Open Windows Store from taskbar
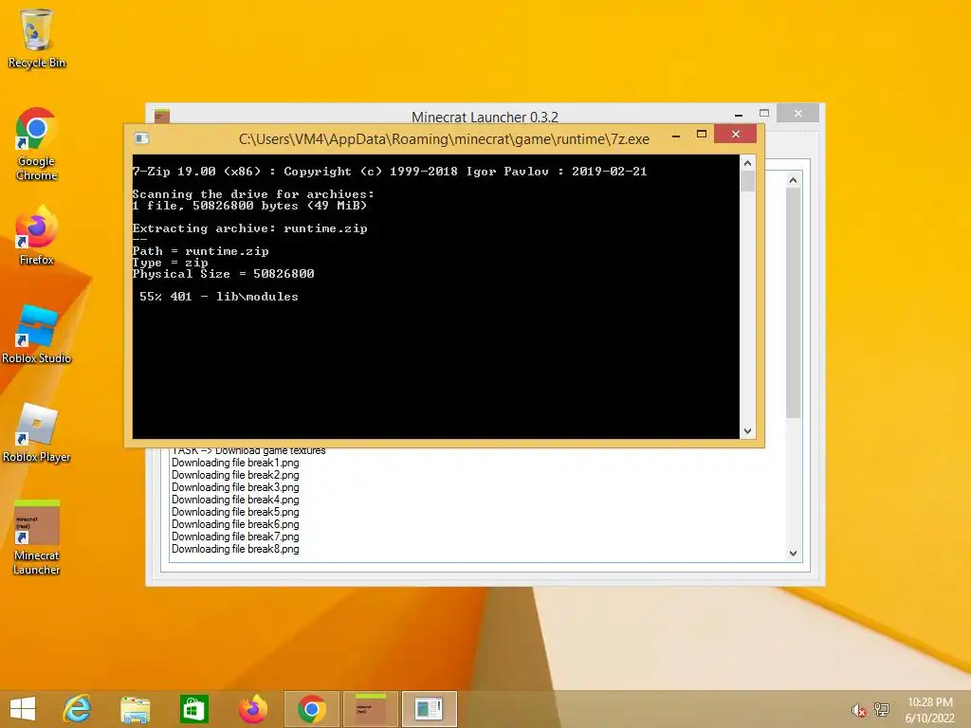 [193, 709]
